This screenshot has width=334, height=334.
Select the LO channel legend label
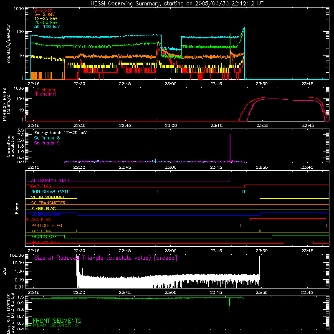46,90
